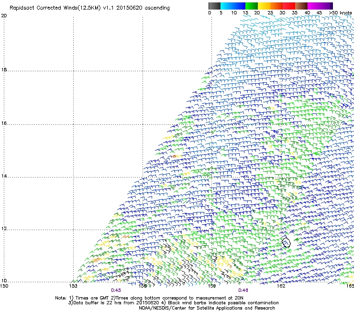Click the '35' label under the color bar
The image size is (354, 311).
pos(295,13)
